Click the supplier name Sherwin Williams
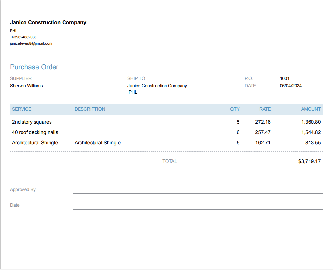 pyautogui.click(x=26, y=86)
